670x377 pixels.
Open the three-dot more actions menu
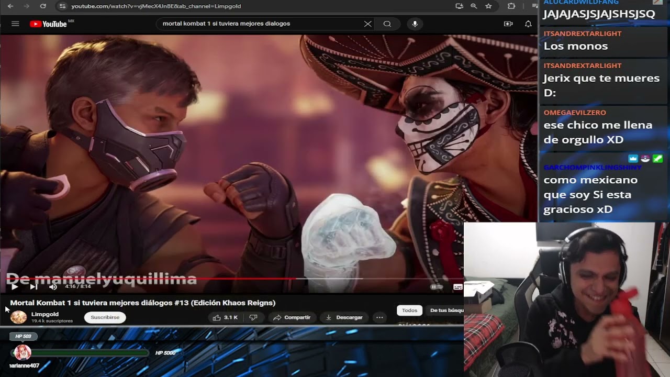(x=379, y=317)
